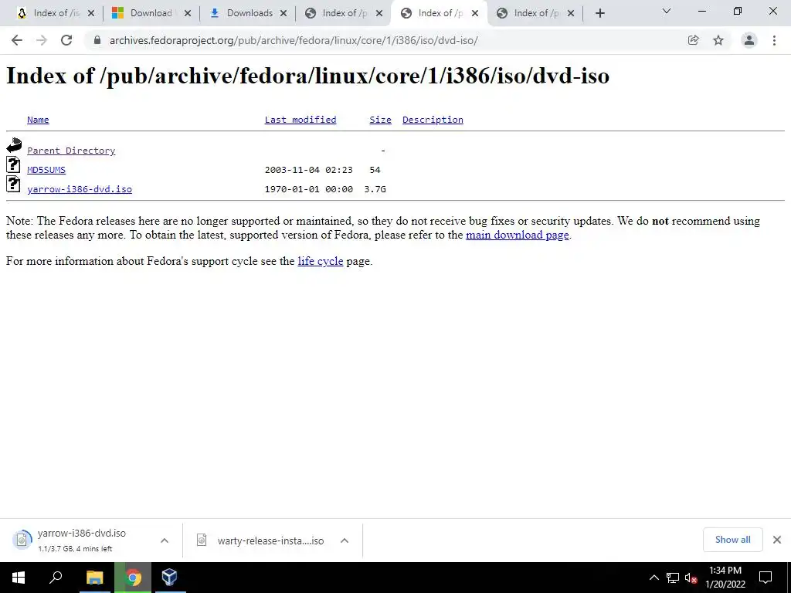Open Chrome's three-dot menu
This screenshot has height=593, width=791.
[x=774, y=40]
